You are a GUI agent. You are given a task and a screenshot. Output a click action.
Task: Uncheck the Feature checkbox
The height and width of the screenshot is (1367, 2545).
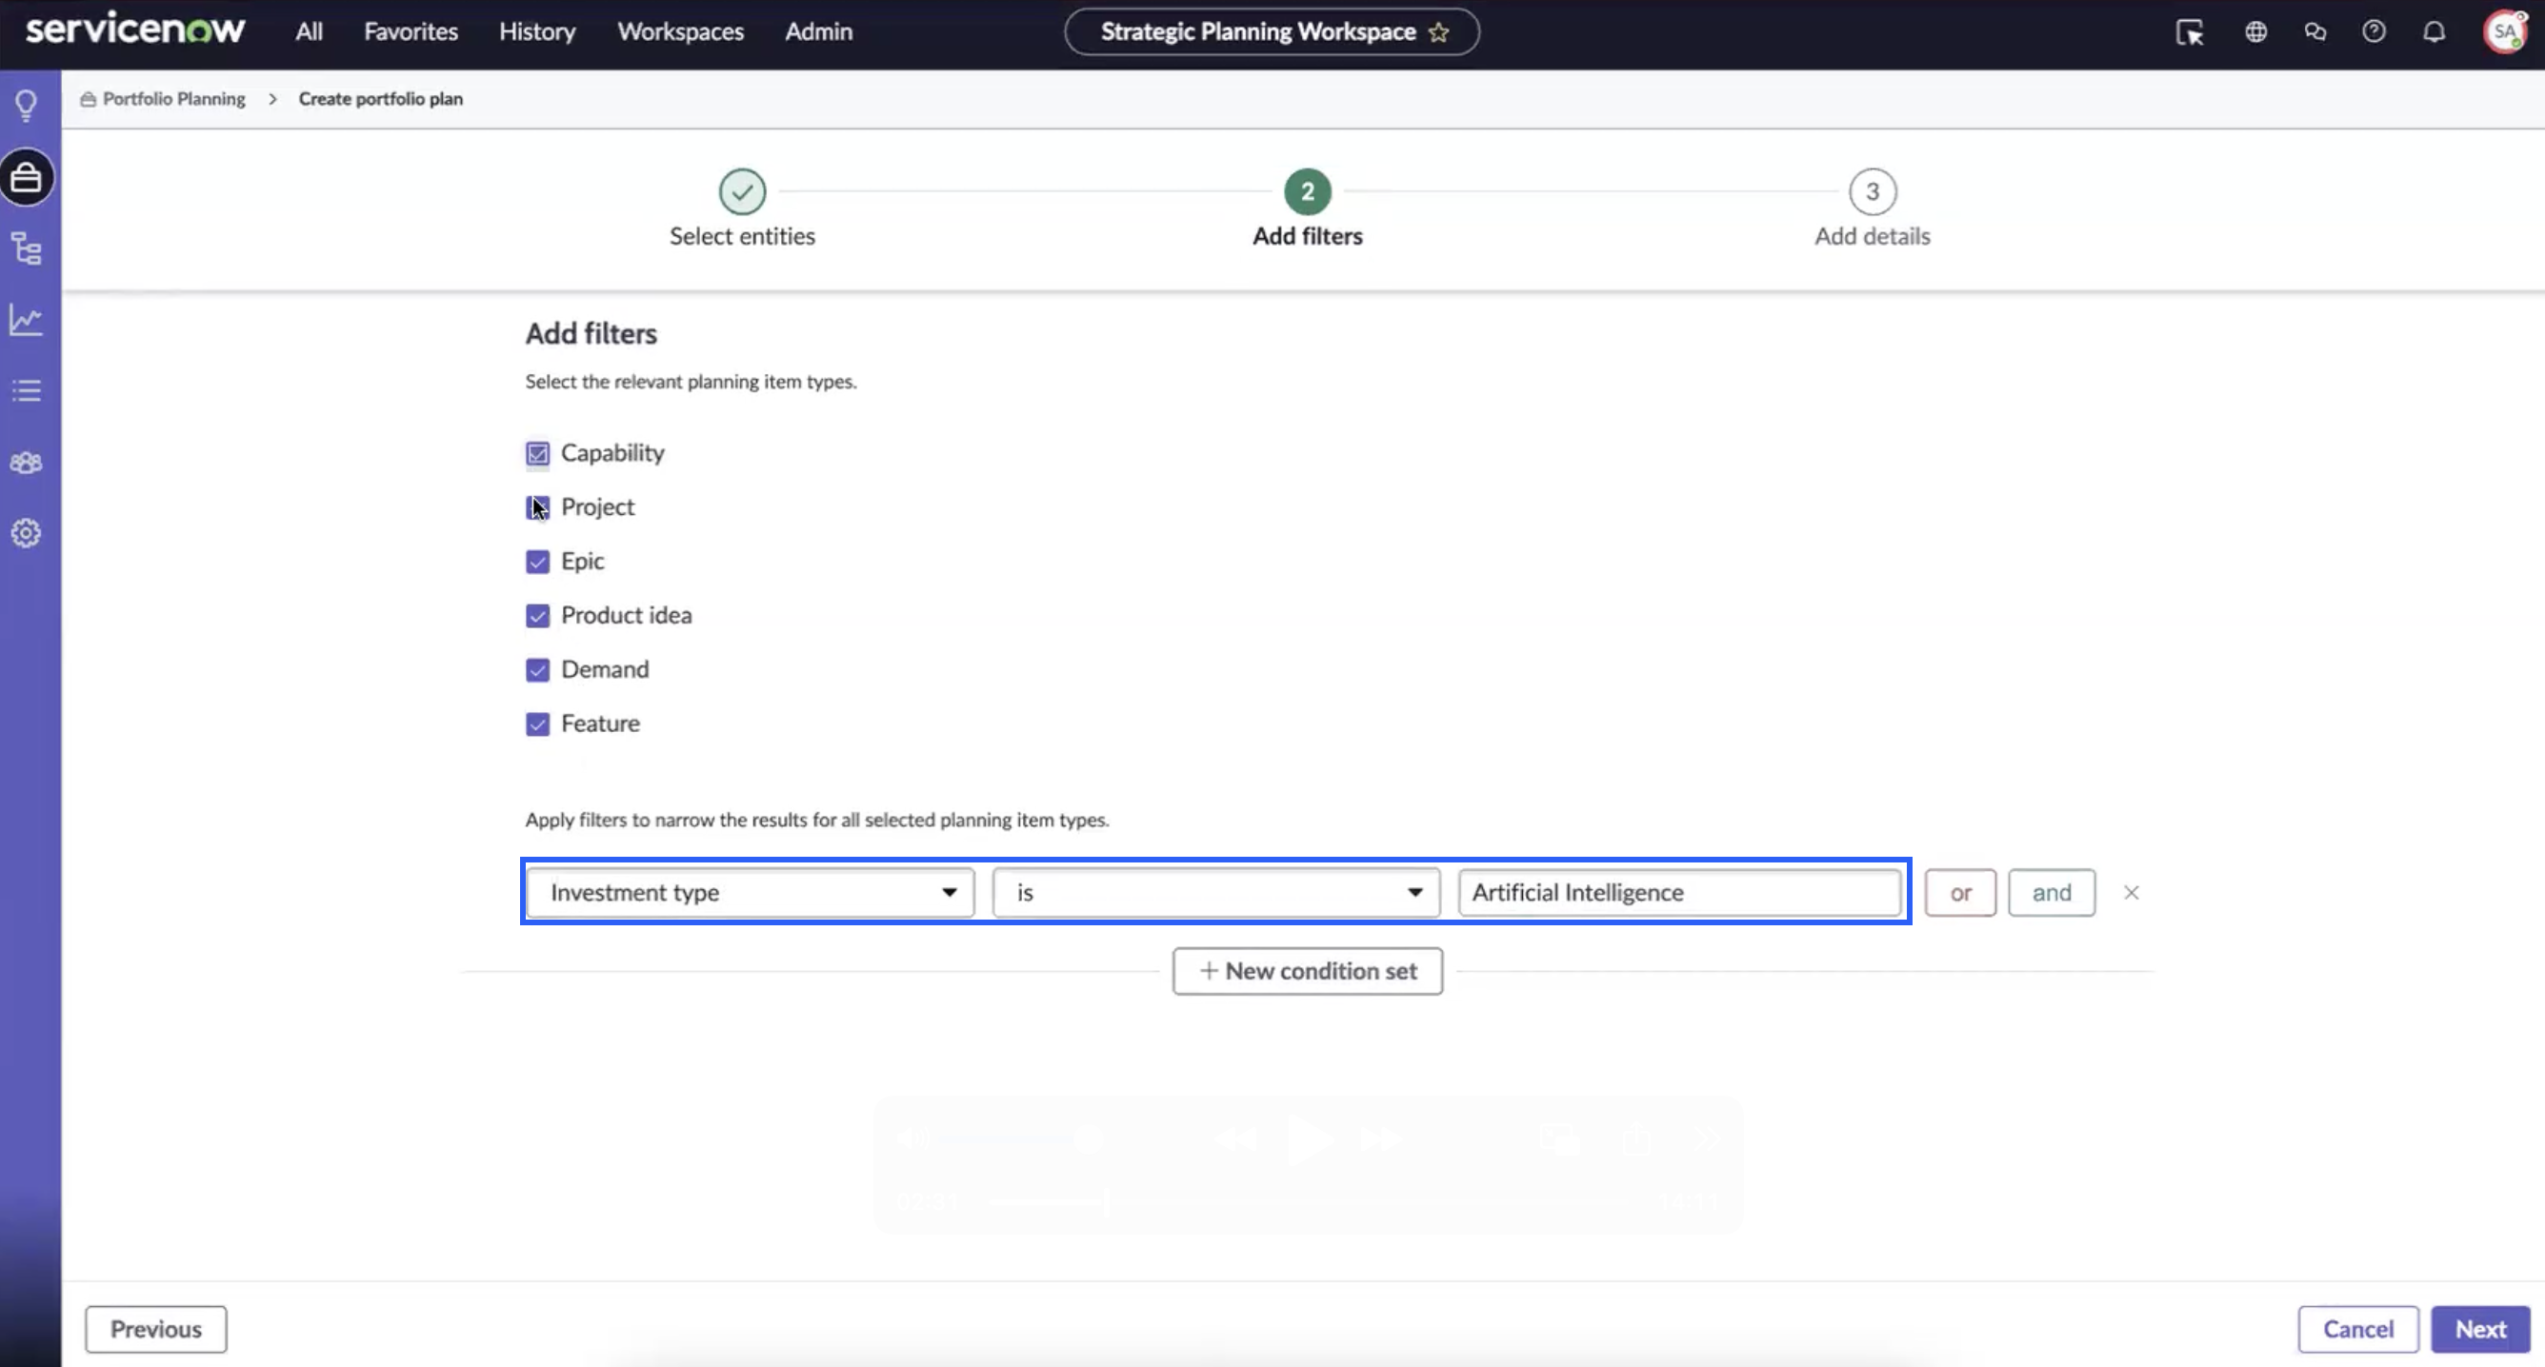coord(537,725)
